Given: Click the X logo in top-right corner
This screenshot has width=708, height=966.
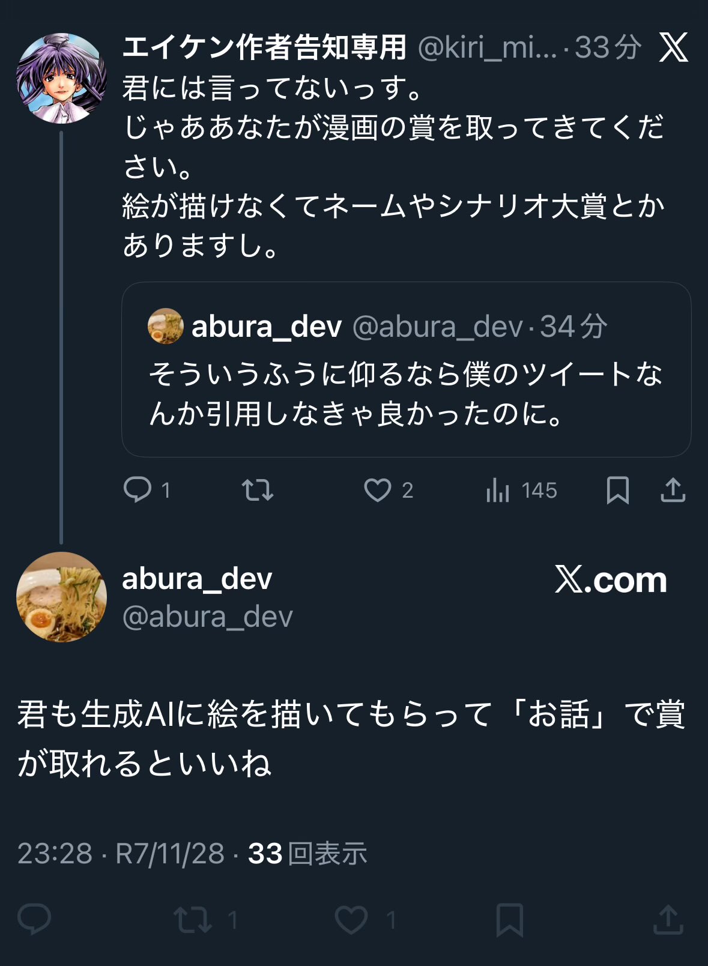Looking at the screenshot, I should pos(673,47).
